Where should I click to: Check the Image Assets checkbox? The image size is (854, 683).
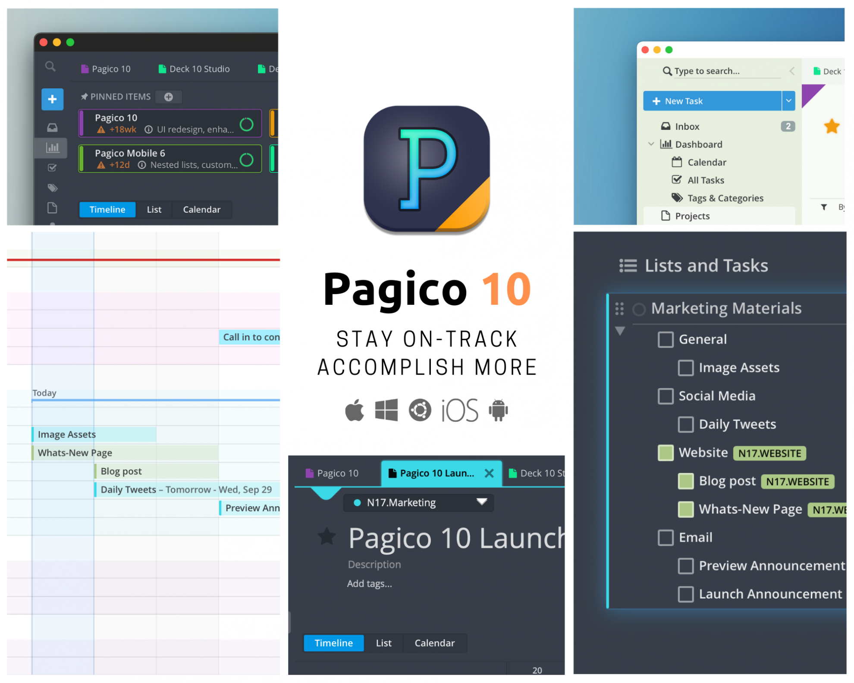coord(686,368)
